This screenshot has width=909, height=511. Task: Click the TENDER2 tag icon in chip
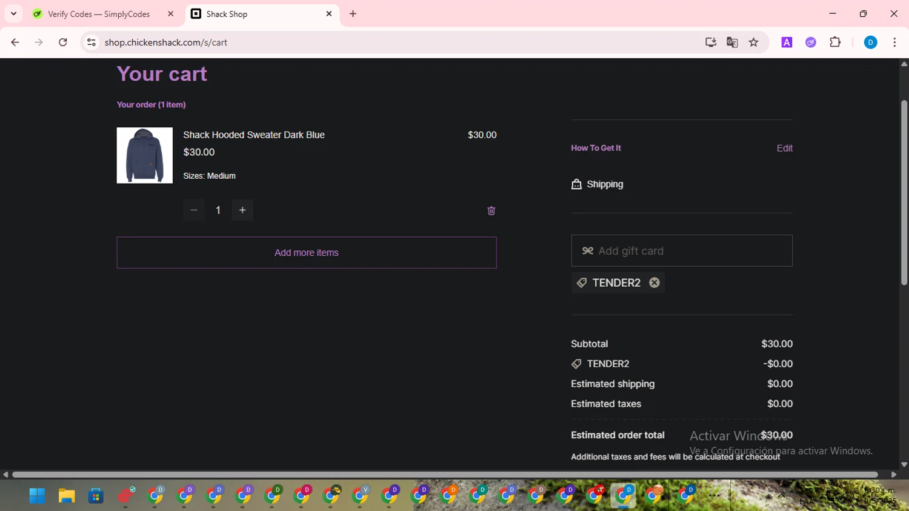[581, 282]
